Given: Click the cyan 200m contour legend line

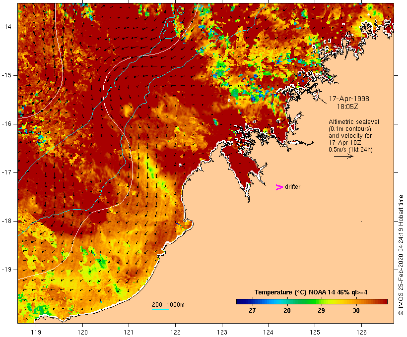Looking at the screenshot, I should pyautogui.click(x=160, y=309).
